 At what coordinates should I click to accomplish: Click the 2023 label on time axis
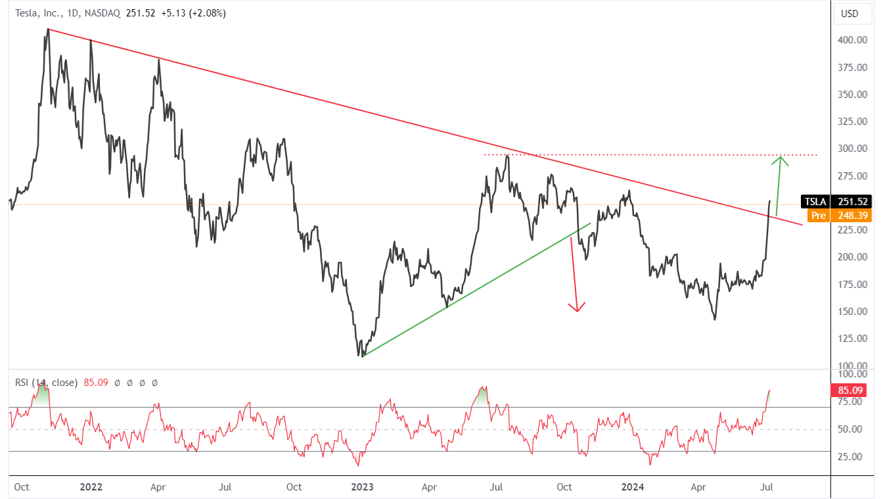(x=363, y=487)
